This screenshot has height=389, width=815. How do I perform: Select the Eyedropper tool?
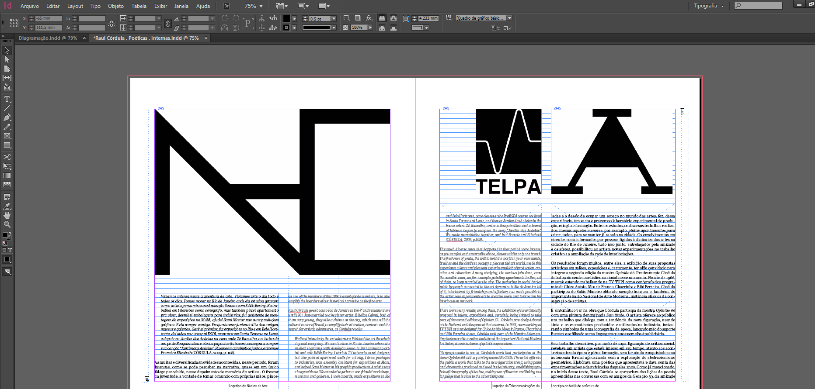tap(7, 206)
